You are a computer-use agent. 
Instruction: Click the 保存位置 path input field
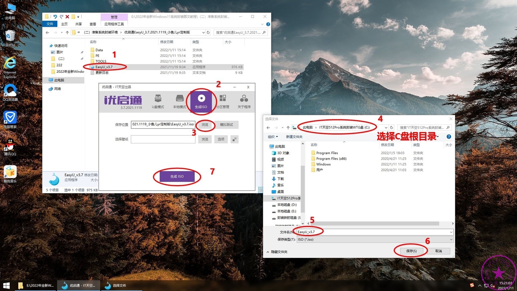point(163,124)
